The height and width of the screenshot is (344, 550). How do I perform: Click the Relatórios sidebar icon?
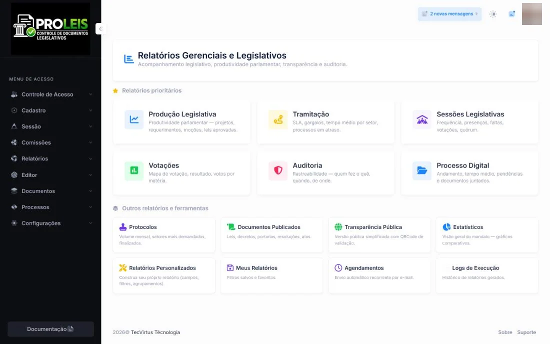click(x=14, y=158)
